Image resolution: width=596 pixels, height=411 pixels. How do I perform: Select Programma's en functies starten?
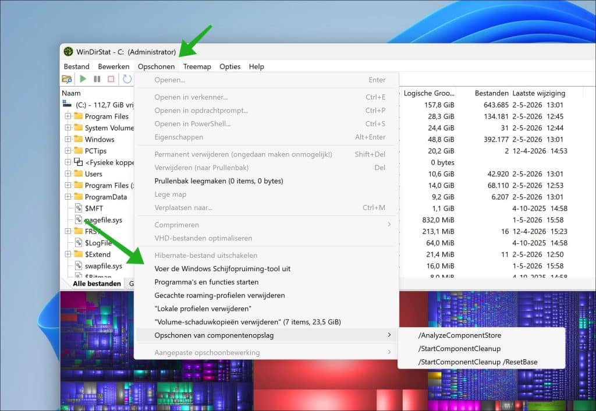coord(266,282)
